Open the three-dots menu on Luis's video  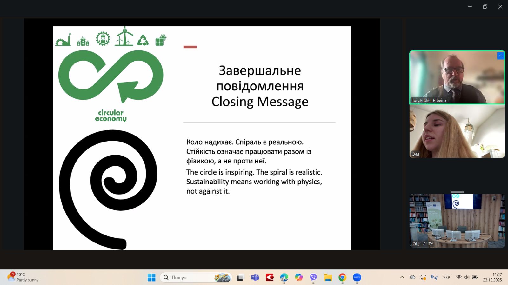pyautogui.click(x=500, y=56)
